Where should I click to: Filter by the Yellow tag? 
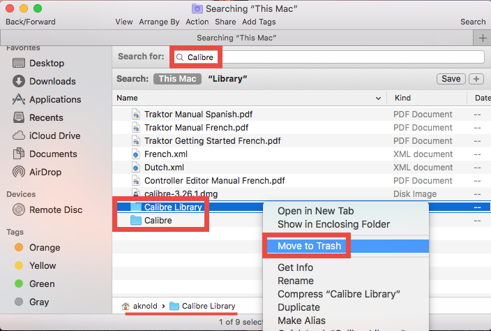tap(35, 265)
